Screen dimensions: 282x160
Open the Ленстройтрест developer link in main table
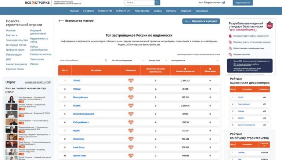[80, 97]
